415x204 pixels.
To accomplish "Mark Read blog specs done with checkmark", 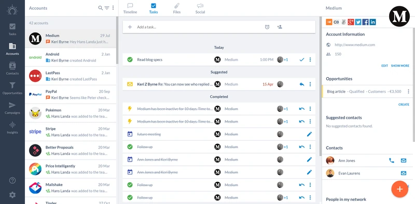I will (x=302, y=60).
